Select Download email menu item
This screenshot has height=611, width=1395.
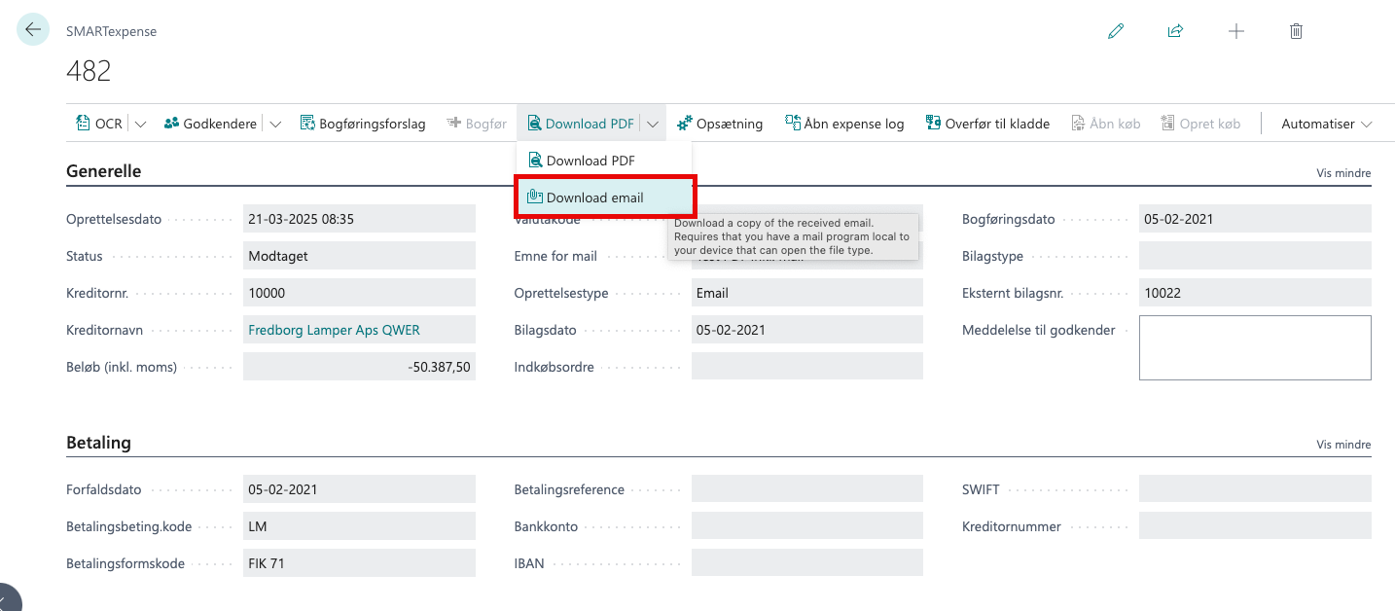pos(594,198)
